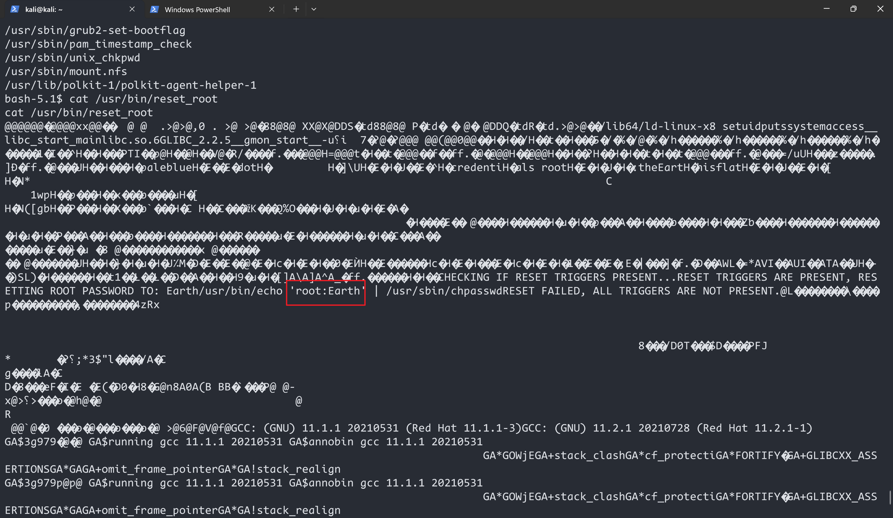Close the kali@kali: ~ tab

tap(132, 9)
